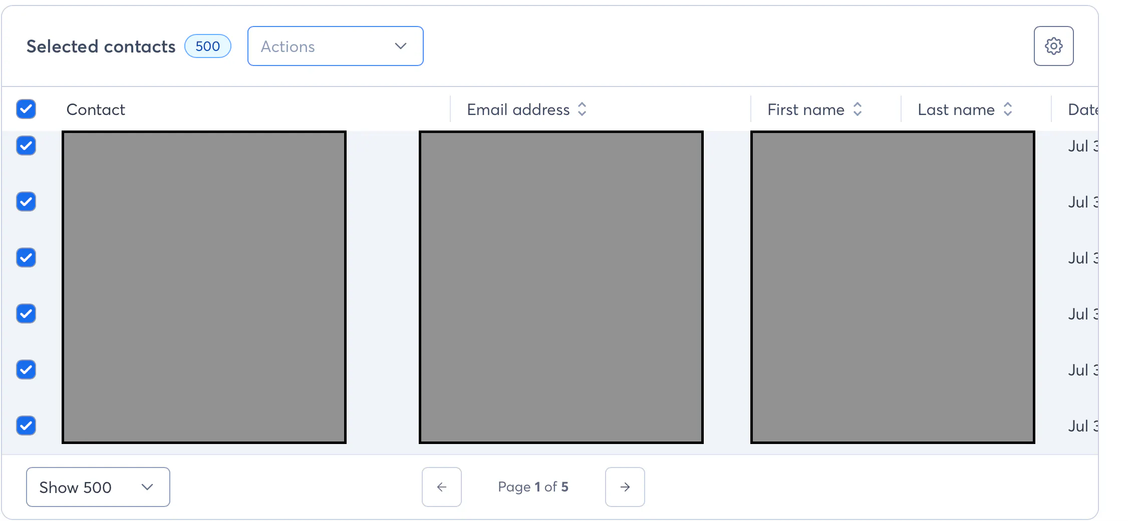Click the Contact column header
This screenshot has width=1128, height=521.
[x=96, y=109]
